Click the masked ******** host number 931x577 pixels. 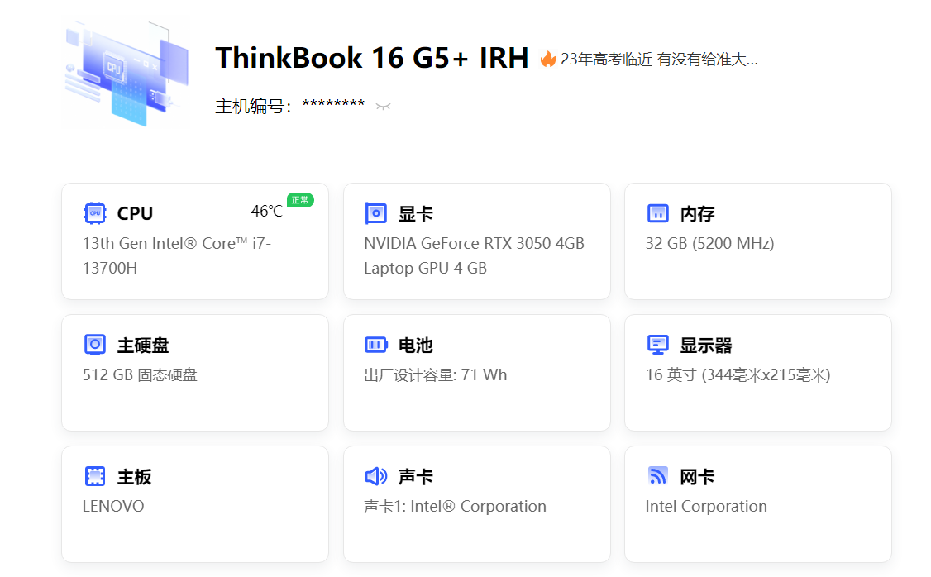tap(333, 104)
